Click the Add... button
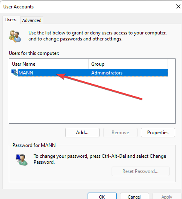This screenshot has width=182, height=199. click(82, 133)
